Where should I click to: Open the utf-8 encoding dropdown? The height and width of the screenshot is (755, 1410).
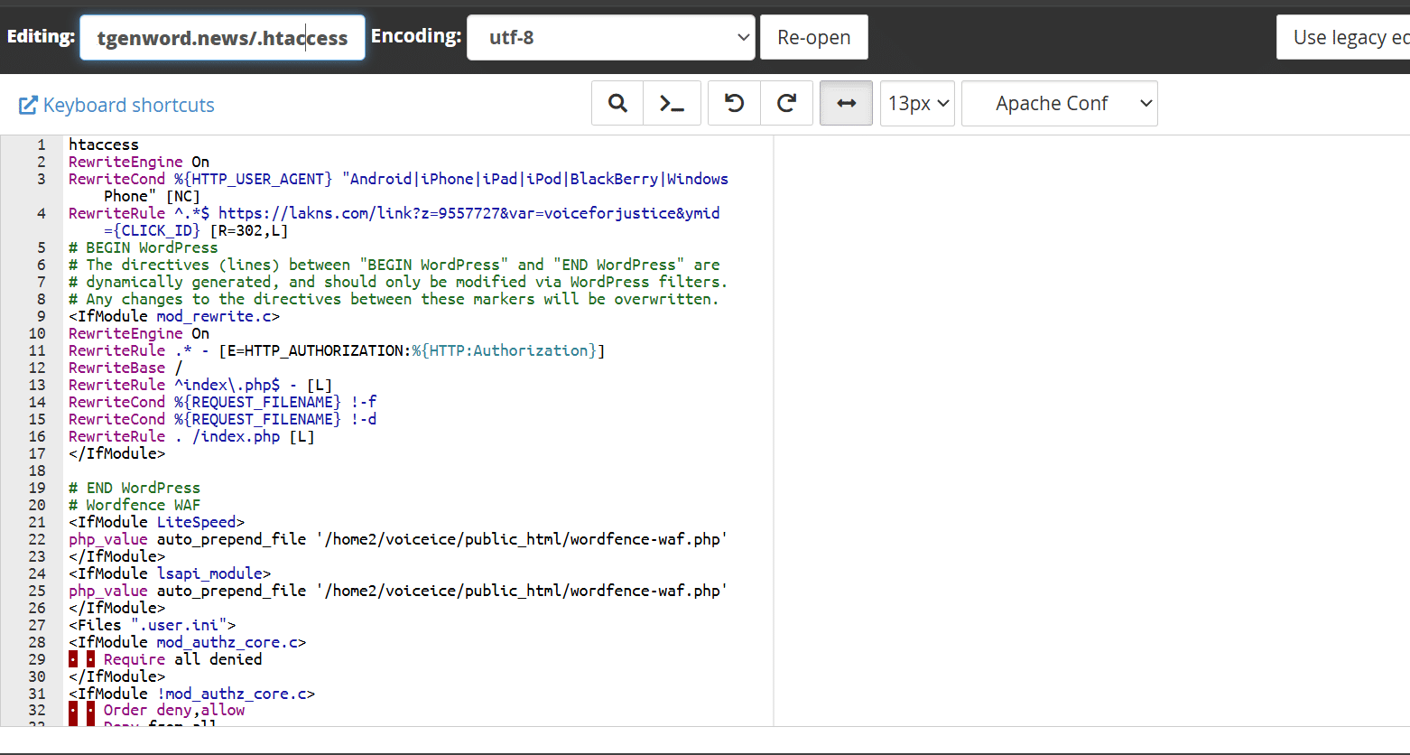(611, 37)
